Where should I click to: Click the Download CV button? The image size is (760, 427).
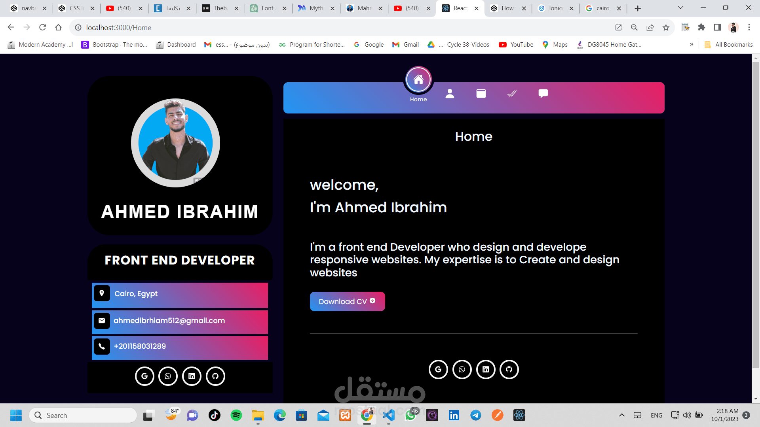[x=347, y=301]
